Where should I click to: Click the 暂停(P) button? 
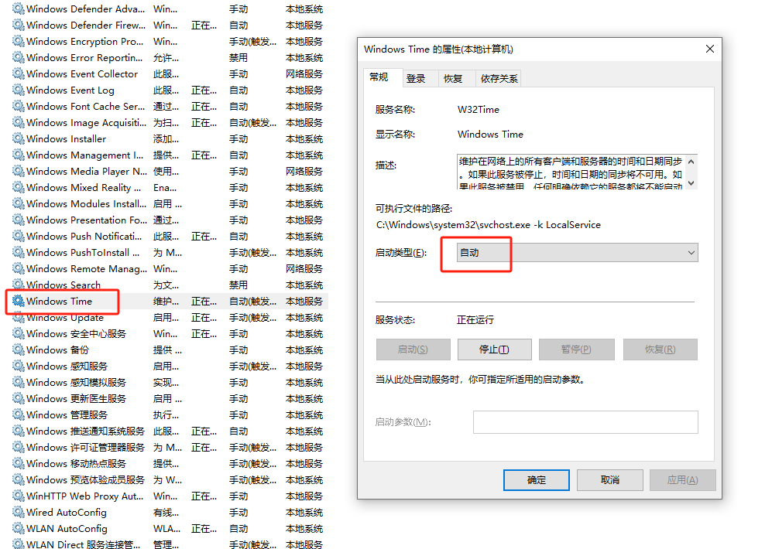[x=577, y=350]
